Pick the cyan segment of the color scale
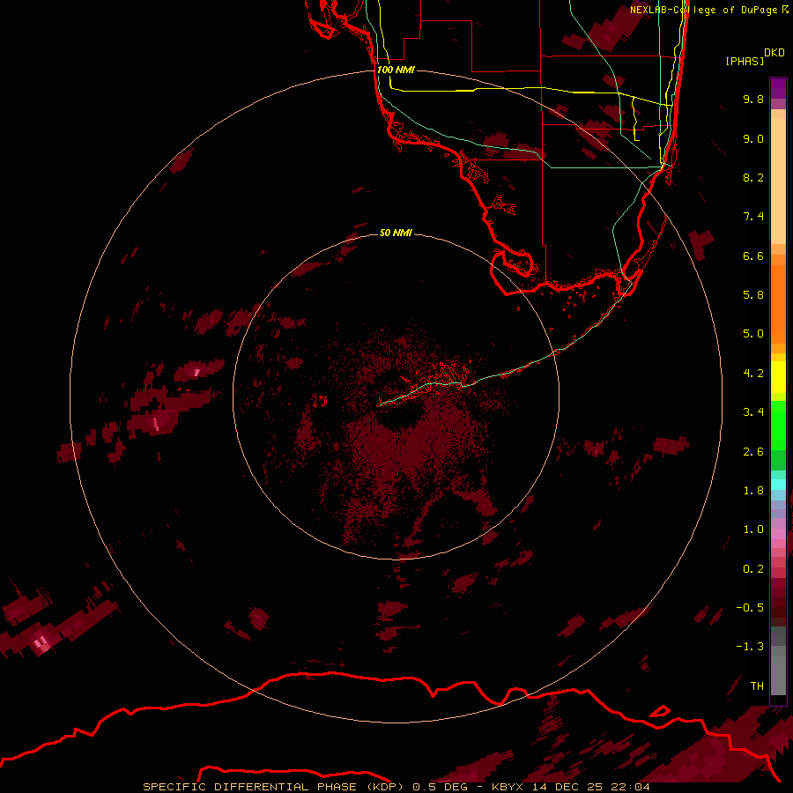 [x=778, y=485]
